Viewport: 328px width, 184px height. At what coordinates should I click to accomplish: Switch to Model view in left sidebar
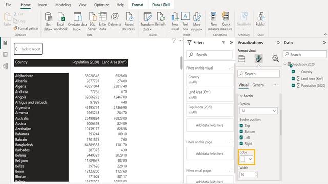[x=5, y=66]
